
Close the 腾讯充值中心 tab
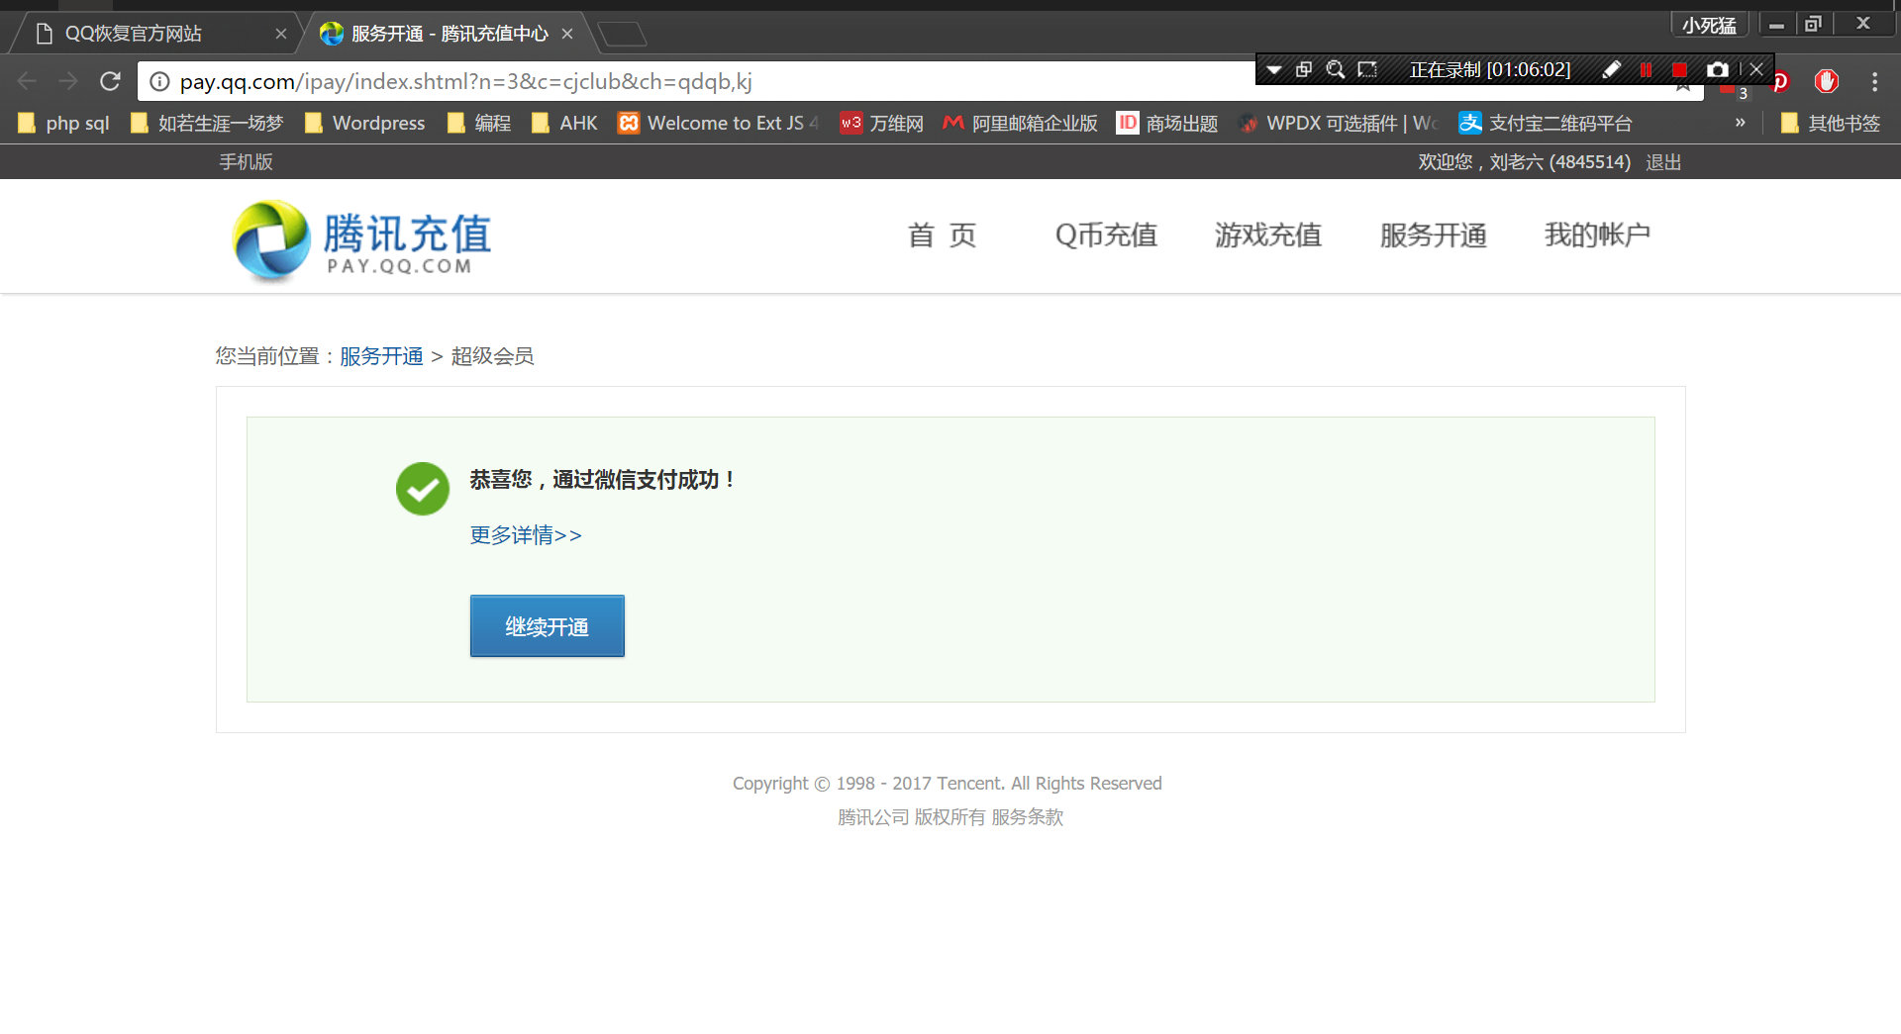tap(567, 34)
